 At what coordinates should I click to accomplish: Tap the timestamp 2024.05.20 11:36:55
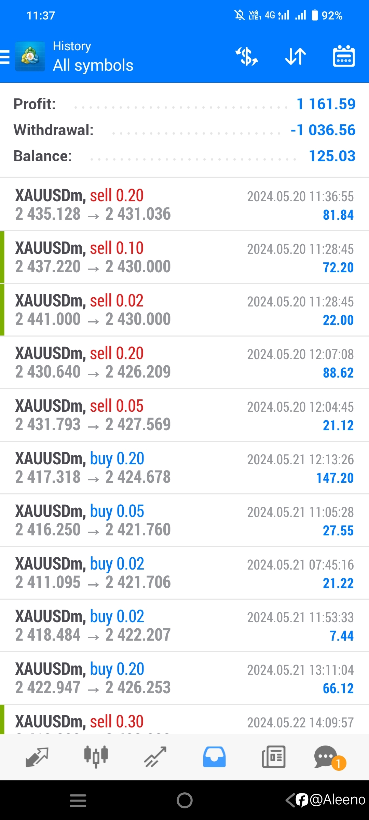click(300, 196)
